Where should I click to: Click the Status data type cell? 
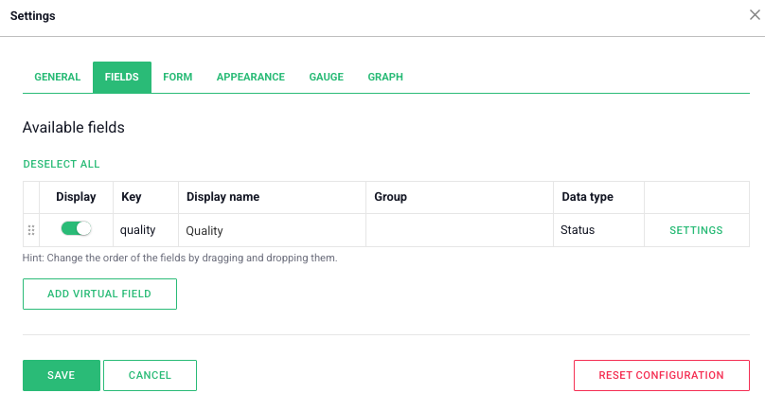tap(597, 230)
